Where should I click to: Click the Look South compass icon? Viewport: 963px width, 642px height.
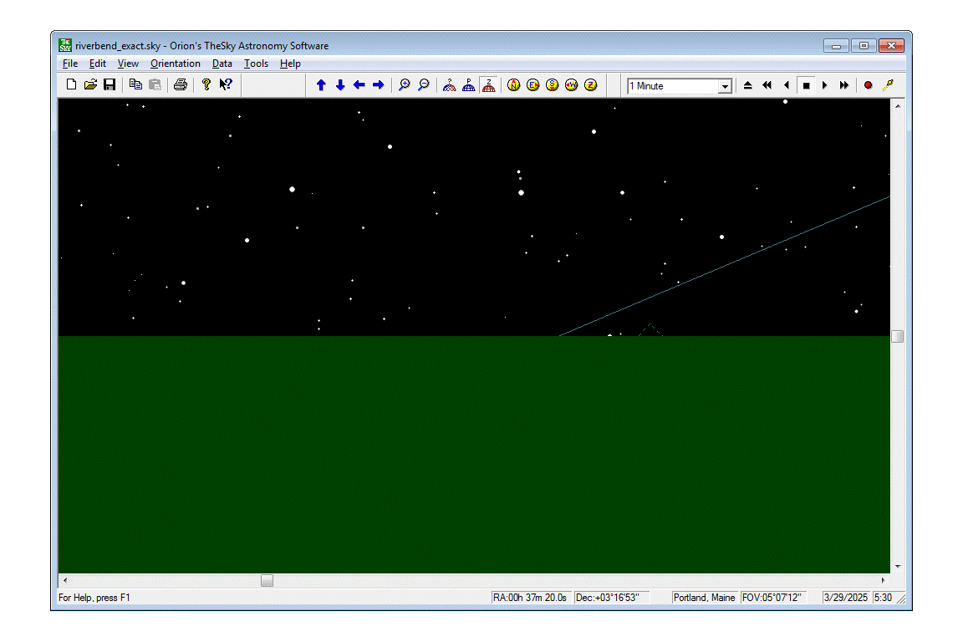click(x=553, y=85)
